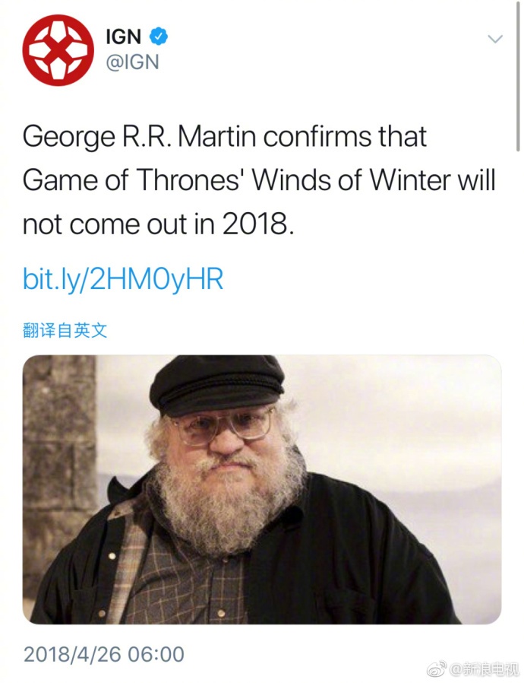Expand the tweet options chevron
This screenshot has height=683, width=524.
click(495, 39)
